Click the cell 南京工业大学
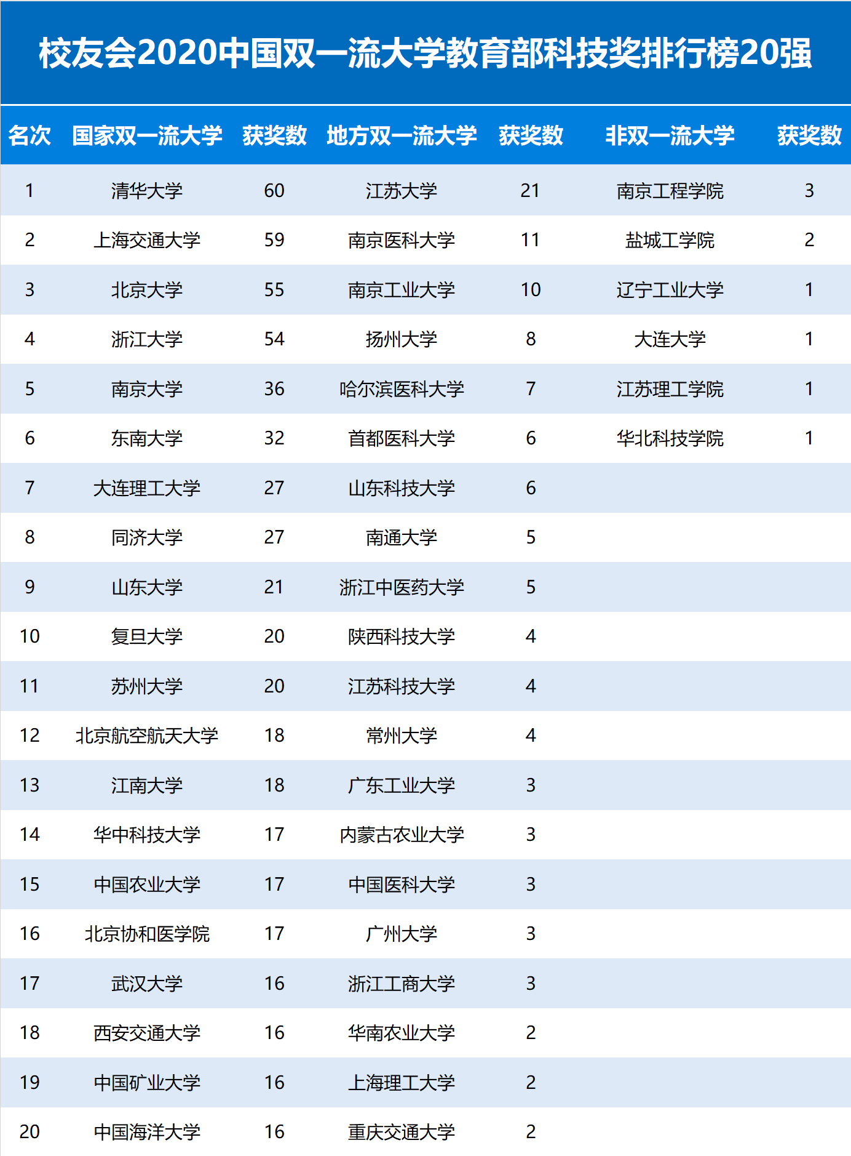Image resolution: width=851 pixels, height=1156 pixels. (402, 290)
